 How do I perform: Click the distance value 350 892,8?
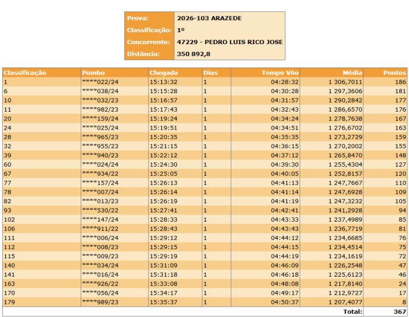click(194, 54)
